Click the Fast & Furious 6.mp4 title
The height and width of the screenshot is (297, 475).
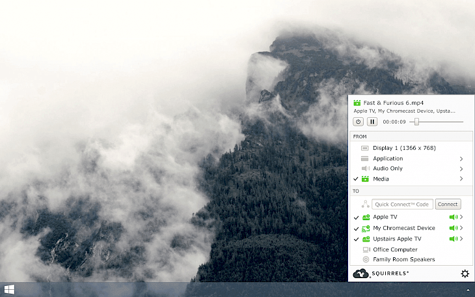(x=393, y=103)
